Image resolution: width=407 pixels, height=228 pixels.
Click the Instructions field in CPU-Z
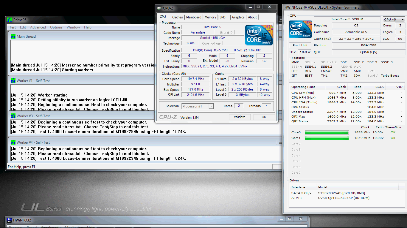[x=226, y=66]
